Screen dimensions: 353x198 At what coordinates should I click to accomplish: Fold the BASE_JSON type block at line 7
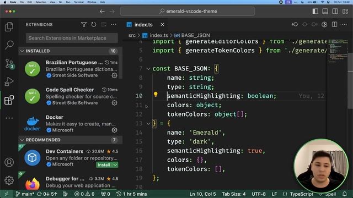(148, 69)
